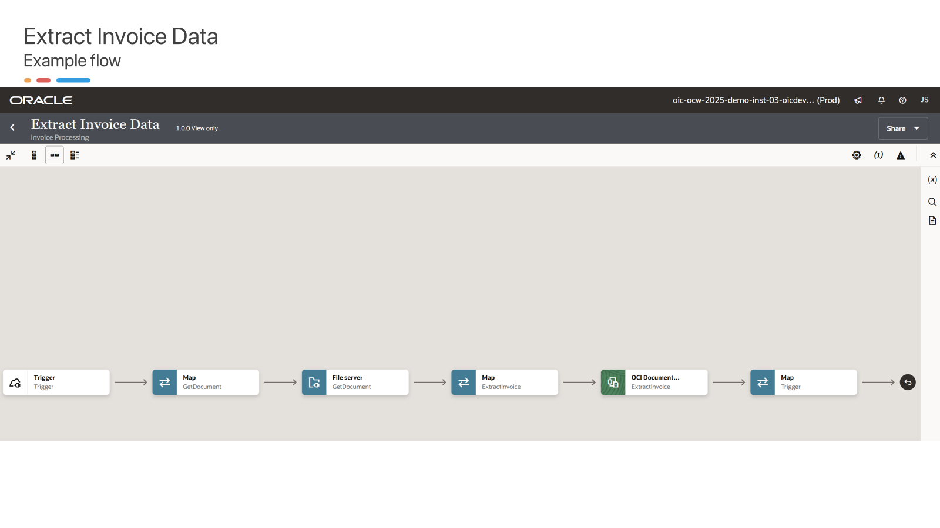The width and height of the screenshot is (940, 528).
Task: Collapse the toolbar with the double chevron
Action: [x=933, y=155]
